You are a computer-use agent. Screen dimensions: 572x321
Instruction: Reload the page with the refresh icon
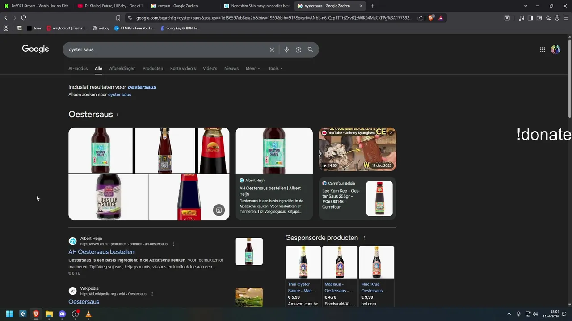[24, 18]
